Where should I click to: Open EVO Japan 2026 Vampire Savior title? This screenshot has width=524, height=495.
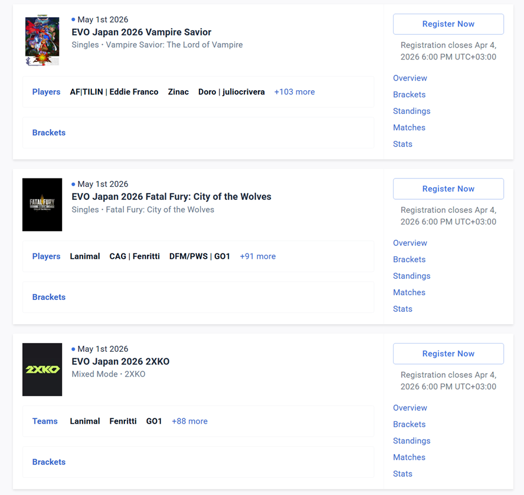(142, 32)
